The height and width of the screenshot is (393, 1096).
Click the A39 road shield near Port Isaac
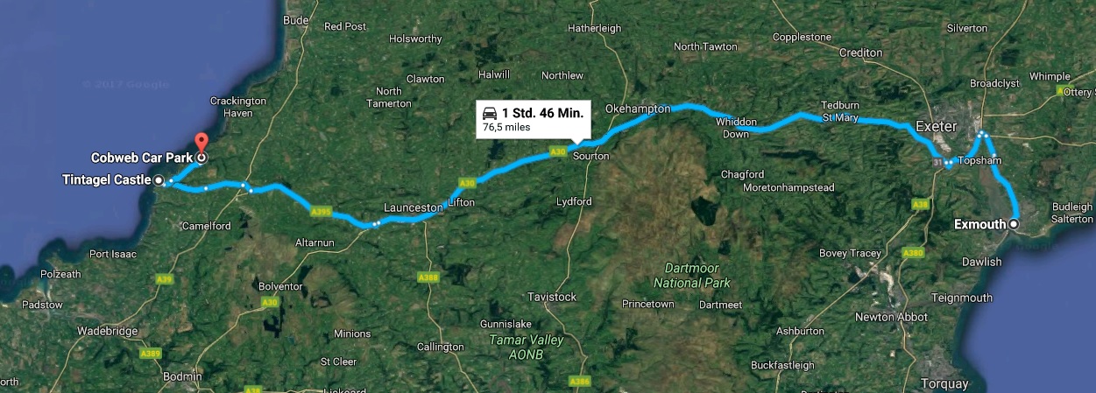(x=164, y=279)
